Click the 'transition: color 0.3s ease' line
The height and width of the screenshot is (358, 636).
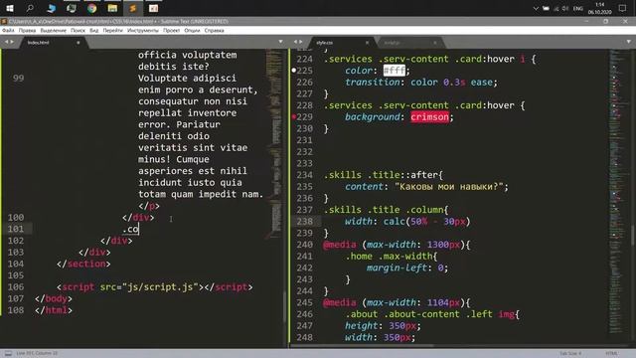(x=421, y=82)
